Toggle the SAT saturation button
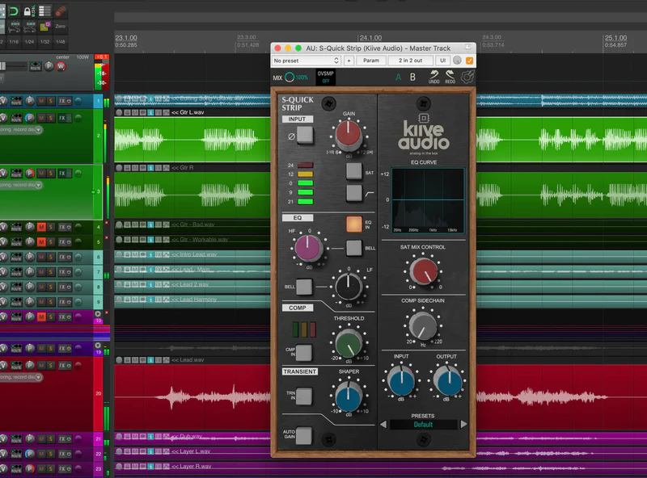Image resolution: width=647 pixels, height=478 pixels. pos(353,171)
